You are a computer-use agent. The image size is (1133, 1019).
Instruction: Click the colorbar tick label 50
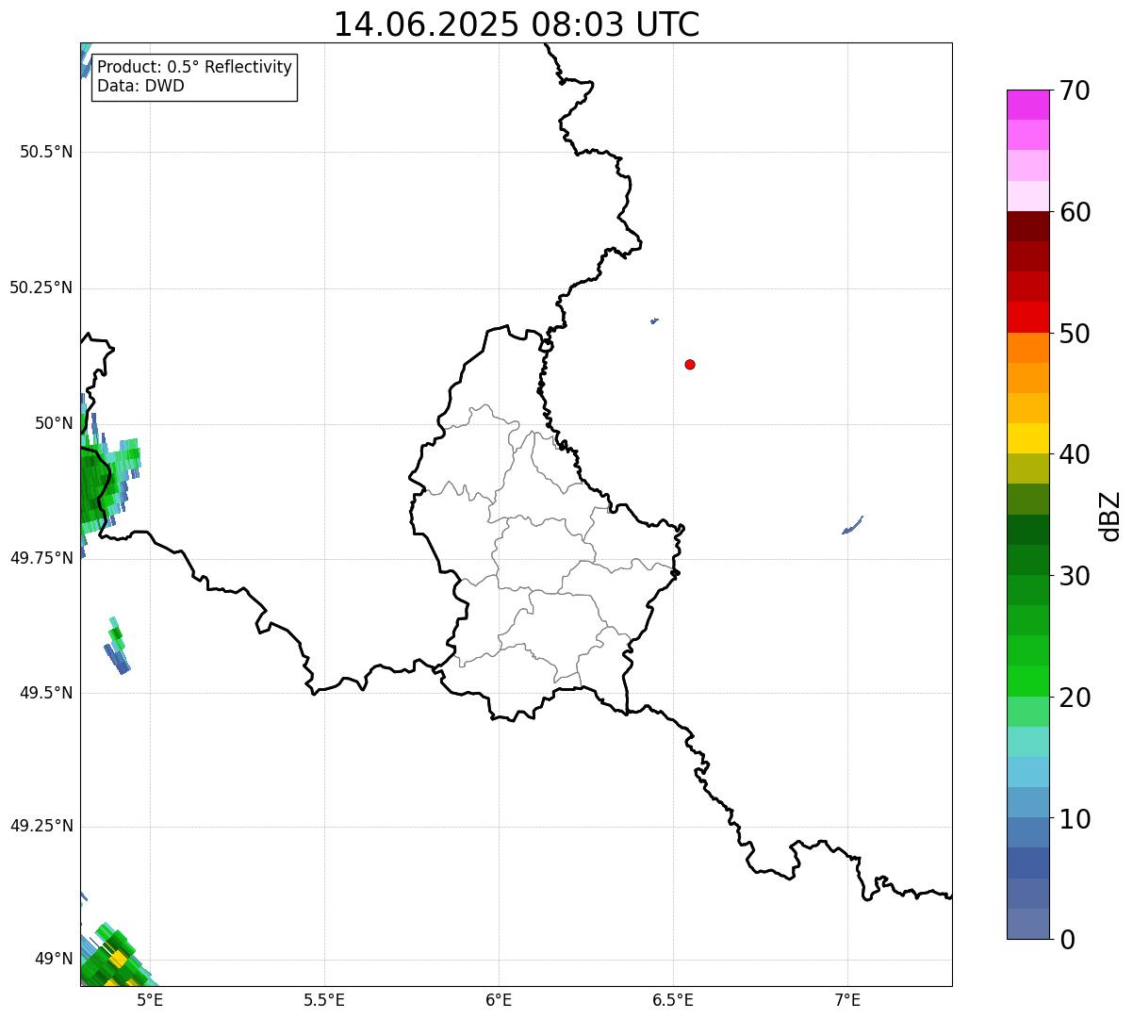pos(1074,334)
